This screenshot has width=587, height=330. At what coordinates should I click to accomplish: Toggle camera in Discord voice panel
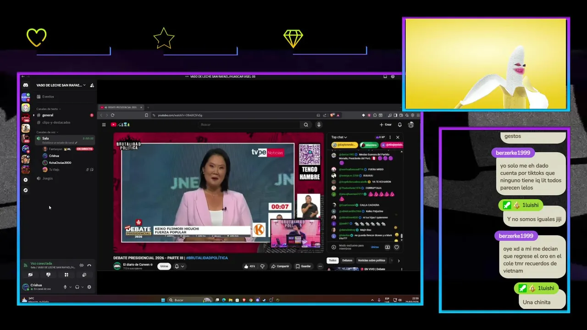30,275
